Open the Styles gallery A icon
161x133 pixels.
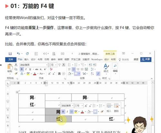(x=106, y=67)
